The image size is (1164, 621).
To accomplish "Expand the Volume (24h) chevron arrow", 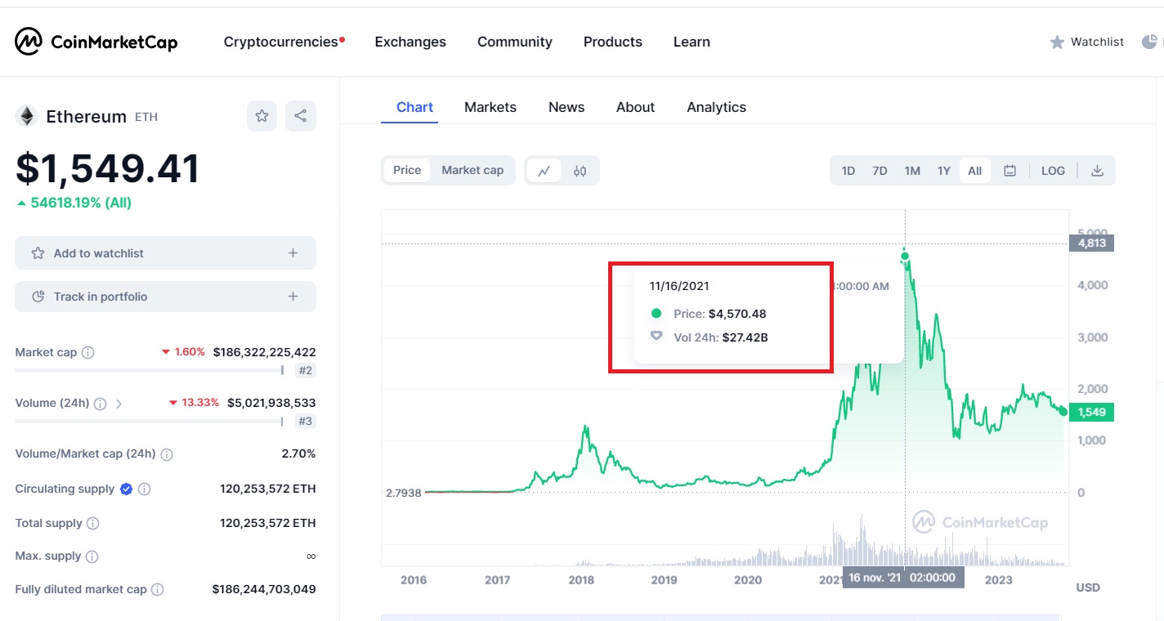I will (x=119, y=404).
